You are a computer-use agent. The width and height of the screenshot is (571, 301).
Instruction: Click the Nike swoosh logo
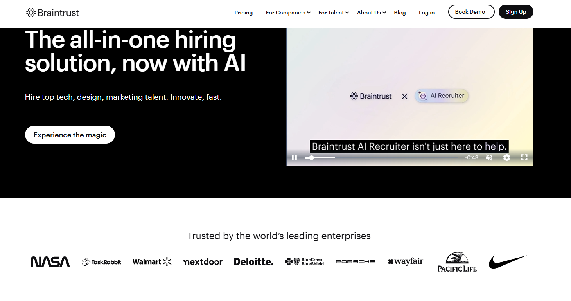coord(508,261)
